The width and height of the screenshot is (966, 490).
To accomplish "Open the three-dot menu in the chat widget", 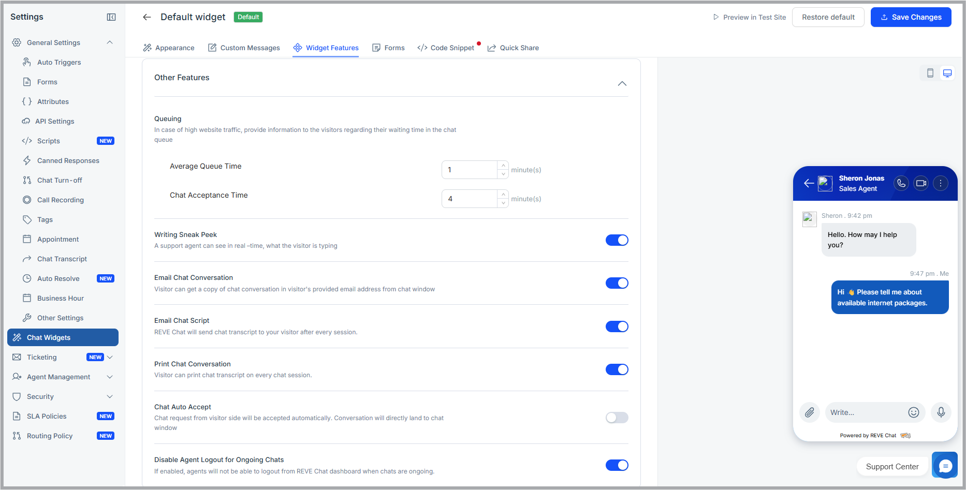I will click(x=941, y=183).
